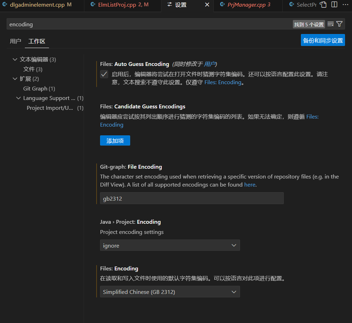Screen dimensions: 352x323
Task: Open the Files: Encoding dropdown
Action: click(x=170, y=291)
